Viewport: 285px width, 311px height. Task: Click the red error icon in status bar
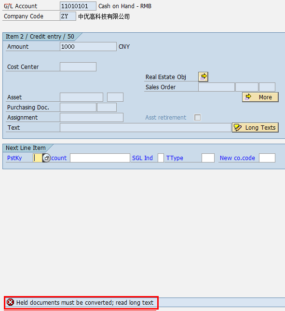point(10,302)
